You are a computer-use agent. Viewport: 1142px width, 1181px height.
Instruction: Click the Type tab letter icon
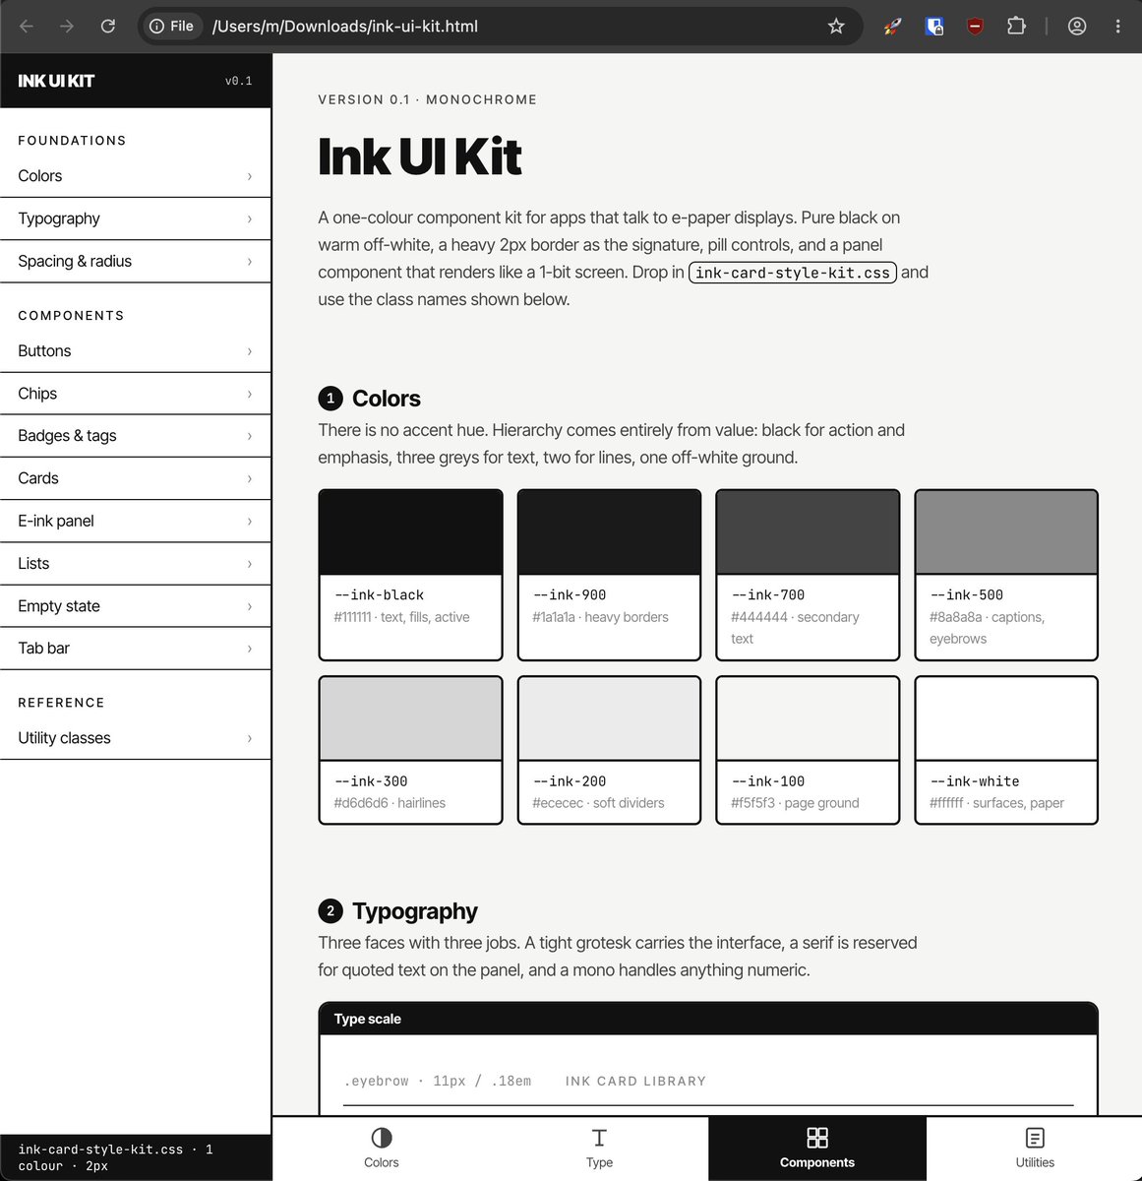[599, 1138]
